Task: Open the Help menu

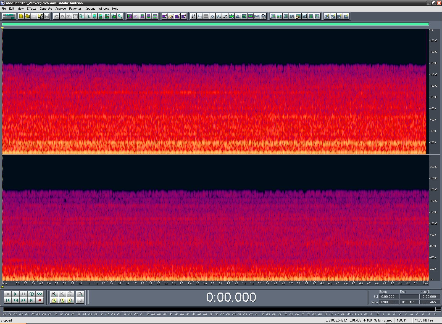Action: point(115,9)
